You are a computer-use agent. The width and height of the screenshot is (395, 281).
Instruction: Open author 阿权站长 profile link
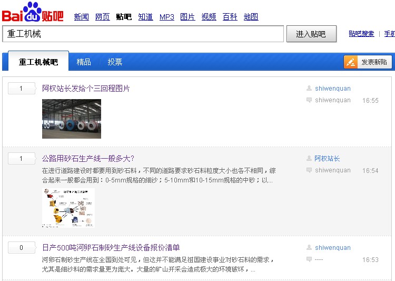tap(327, 158)
